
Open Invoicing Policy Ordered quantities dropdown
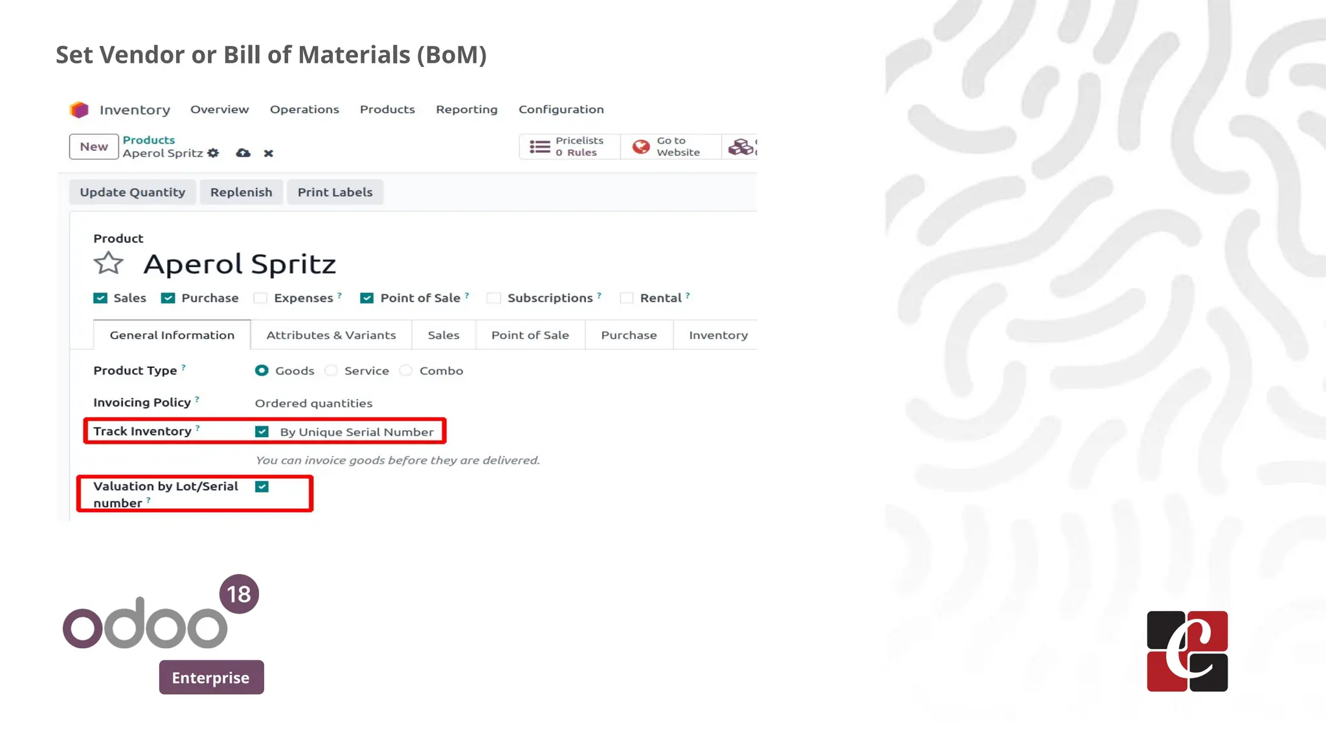pyautogui.click(x=314, y=404)
